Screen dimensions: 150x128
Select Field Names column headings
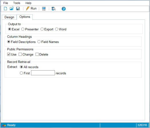tap(48, 42)
